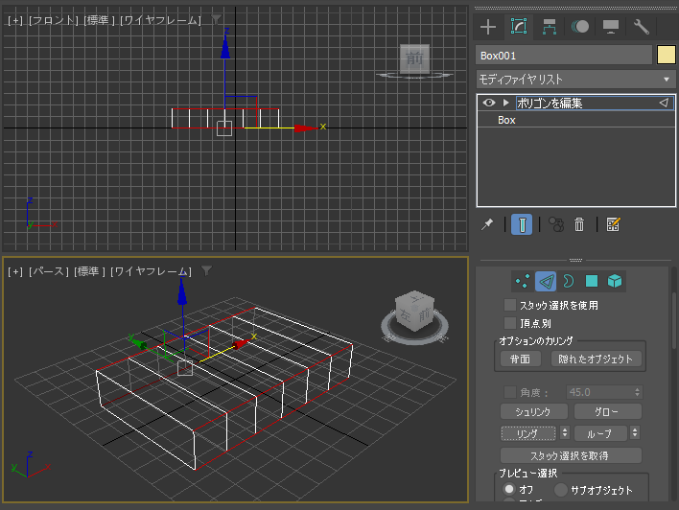Click the Pin Stack icon

(x=487, y=224)
